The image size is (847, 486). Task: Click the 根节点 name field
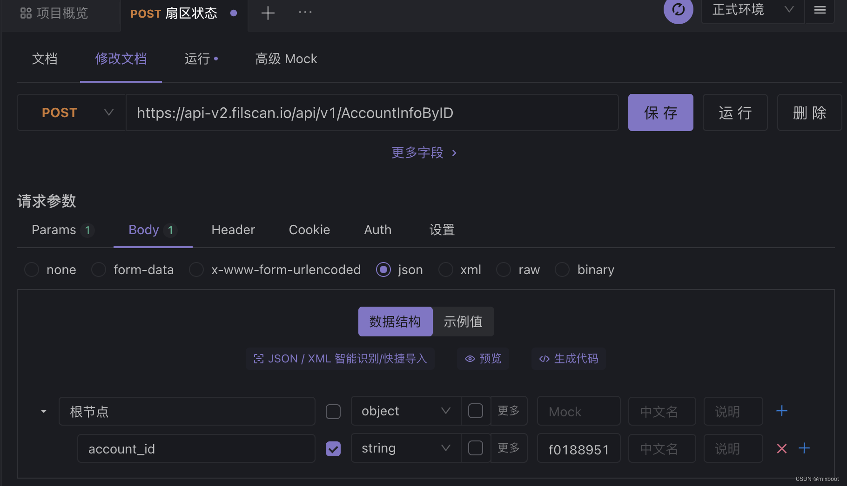pyautogui.click(x=187, y=411)
